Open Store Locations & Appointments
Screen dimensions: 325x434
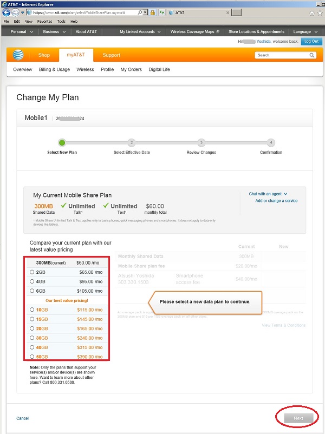click(257, 31)
